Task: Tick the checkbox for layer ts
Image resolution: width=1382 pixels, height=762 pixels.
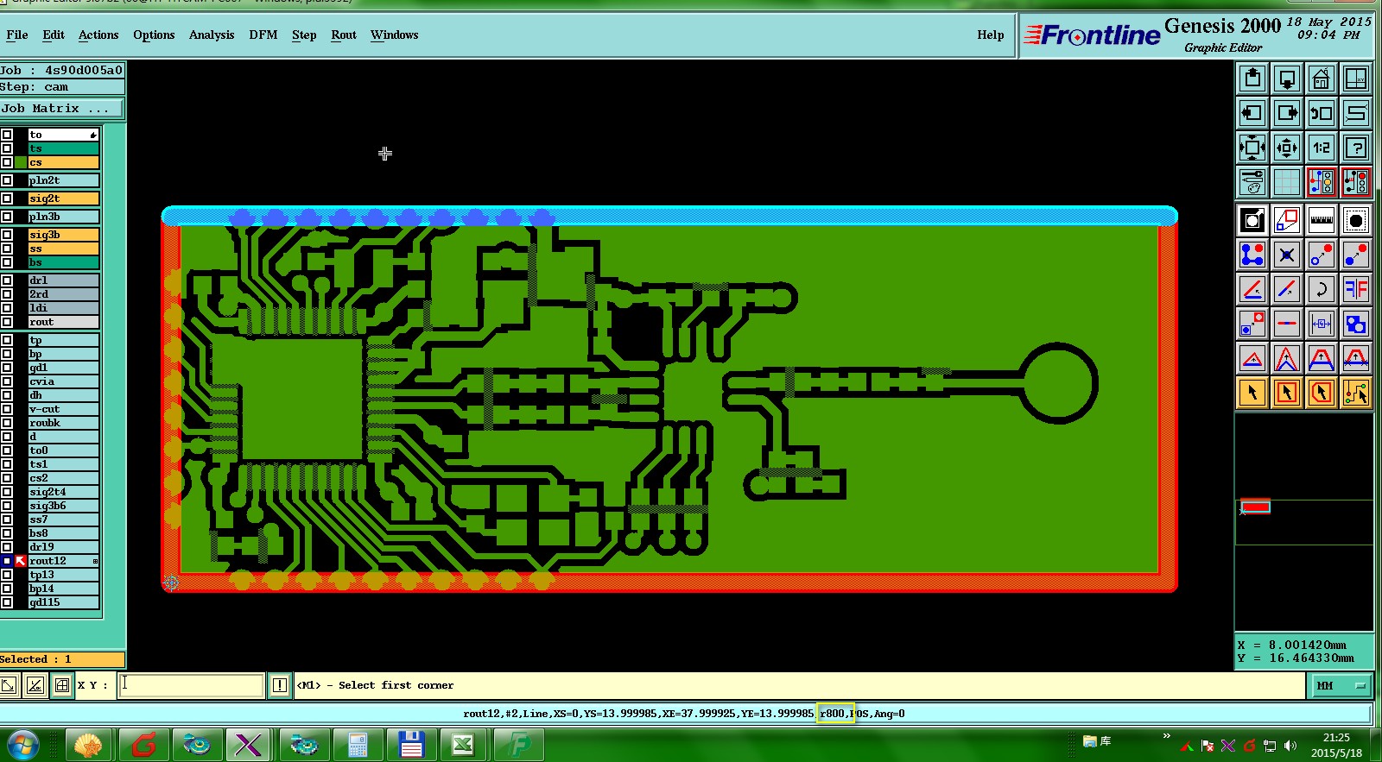Action: click(7, 148)
